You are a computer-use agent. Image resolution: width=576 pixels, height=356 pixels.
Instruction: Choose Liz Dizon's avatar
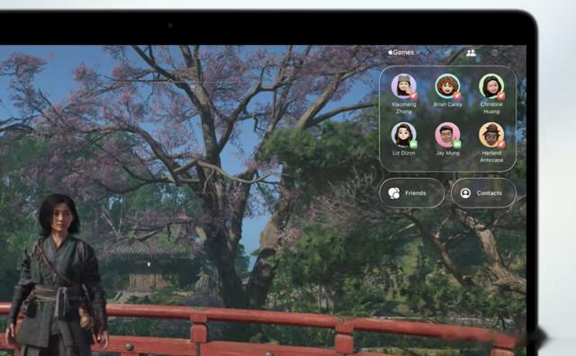403,135
